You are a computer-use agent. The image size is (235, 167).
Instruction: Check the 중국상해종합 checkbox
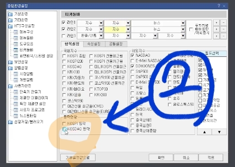[133, 131]
